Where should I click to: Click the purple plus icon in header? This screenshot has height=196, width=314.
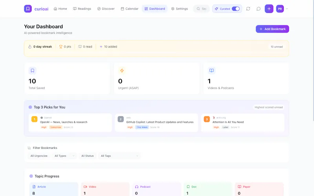point(269,9)
